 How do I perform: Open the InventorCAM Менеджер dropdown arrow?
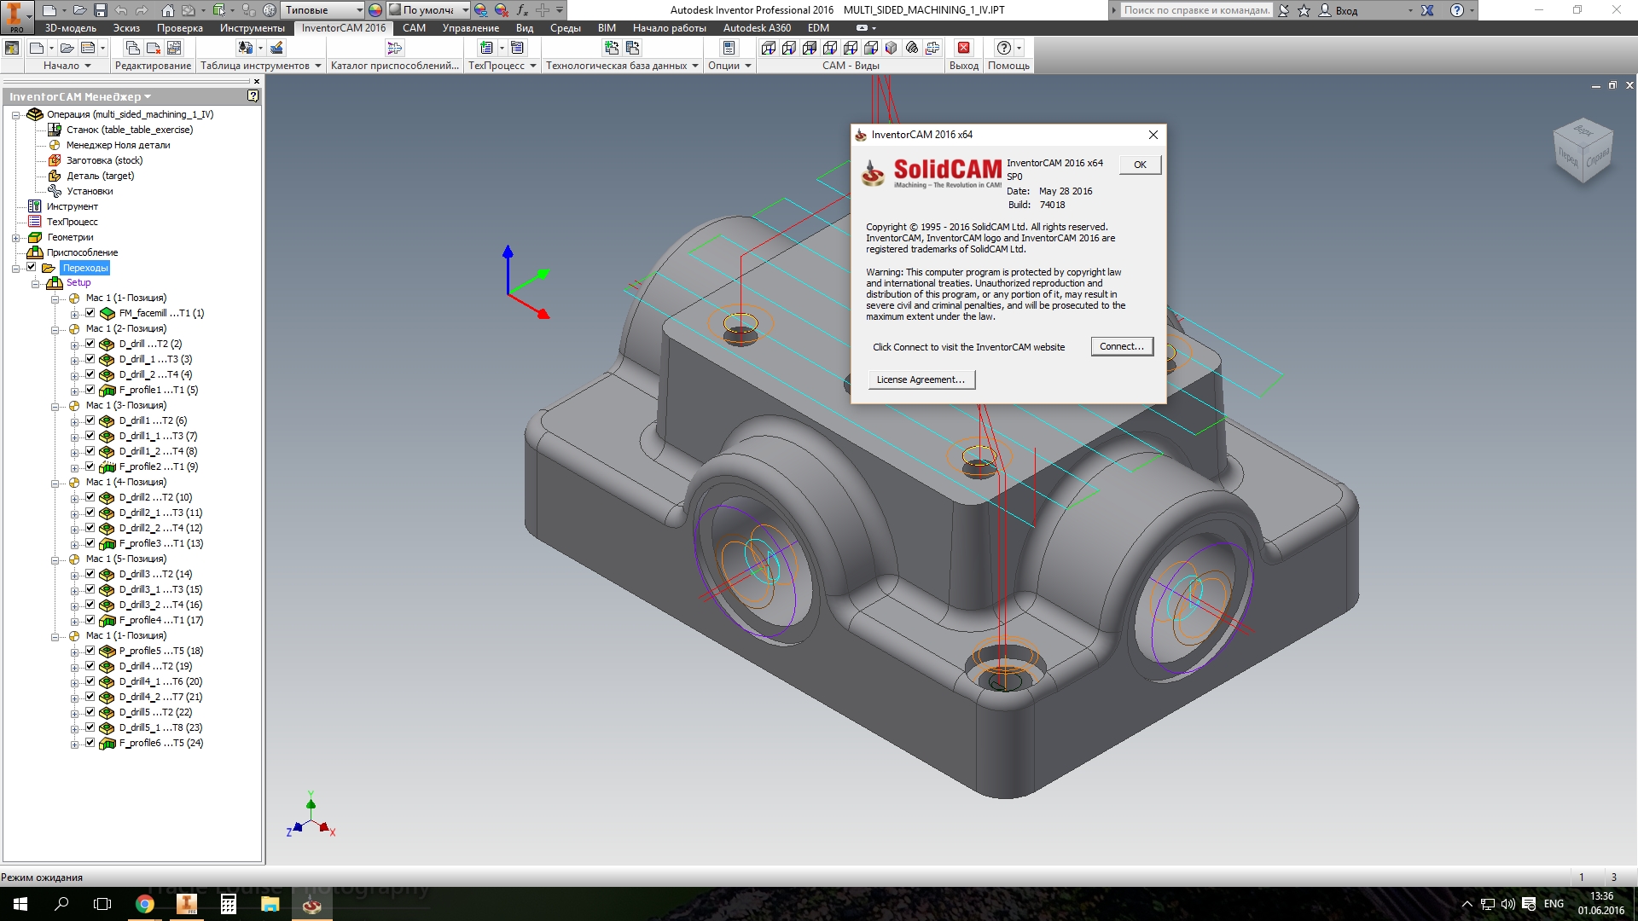148,96
